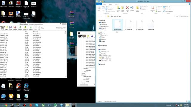Open the Open dropdown in ribbon
The image size is (191, 107).
159,7
